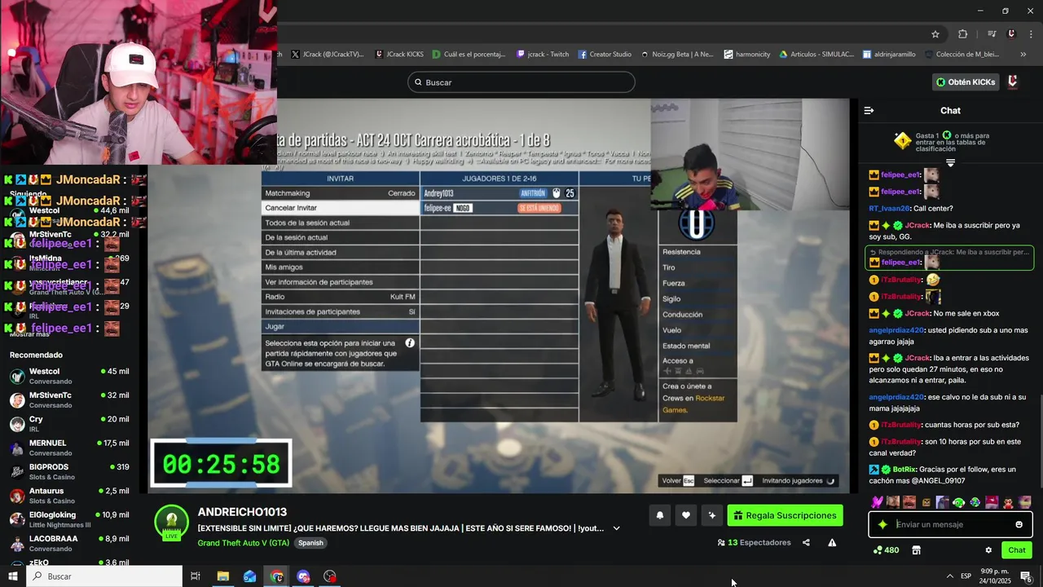Open Antaurus recommended channel
Screen dimensions: 1043x587
pos(69,495)
